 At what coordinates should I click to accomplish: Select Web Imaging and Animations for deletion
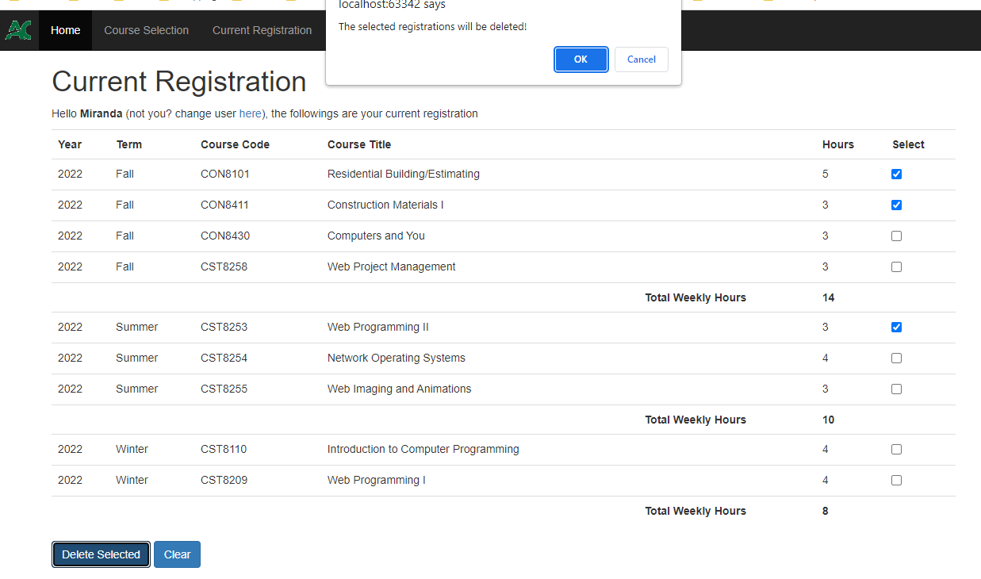click(896, 389)
